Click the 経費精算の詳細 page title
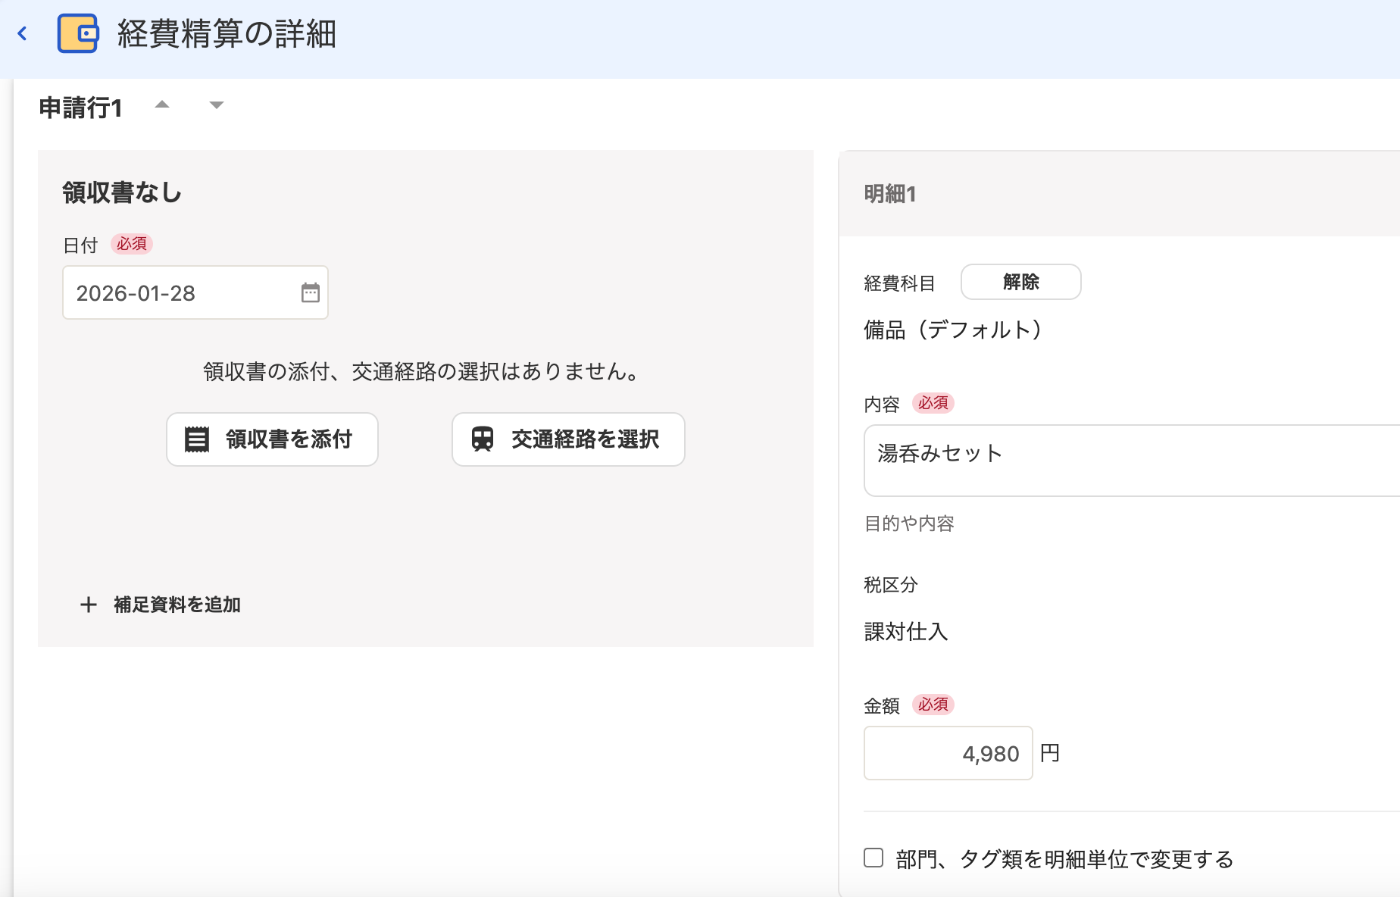1400x897 pixels. point(227,34)
